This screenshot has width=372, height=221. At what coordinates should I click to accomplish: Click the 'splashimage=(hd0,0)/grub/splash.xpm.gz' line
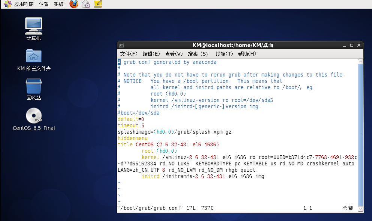tap(174, 132)
